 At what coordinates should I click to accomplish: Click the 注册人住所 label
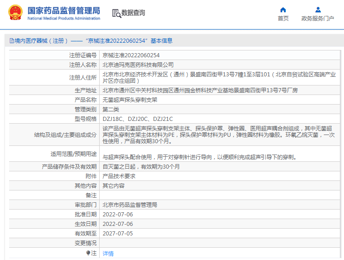pyautogui.click(x=83, y=78)
